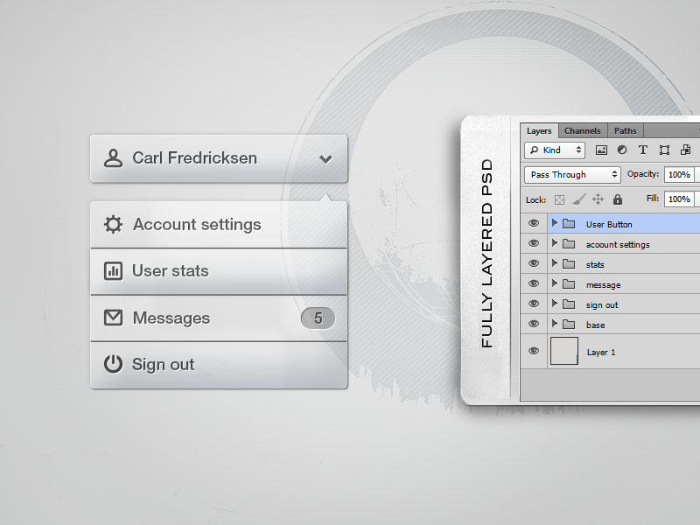Expand the sign out group triangle
Viewport: 700px width, 525px height.
555,303
